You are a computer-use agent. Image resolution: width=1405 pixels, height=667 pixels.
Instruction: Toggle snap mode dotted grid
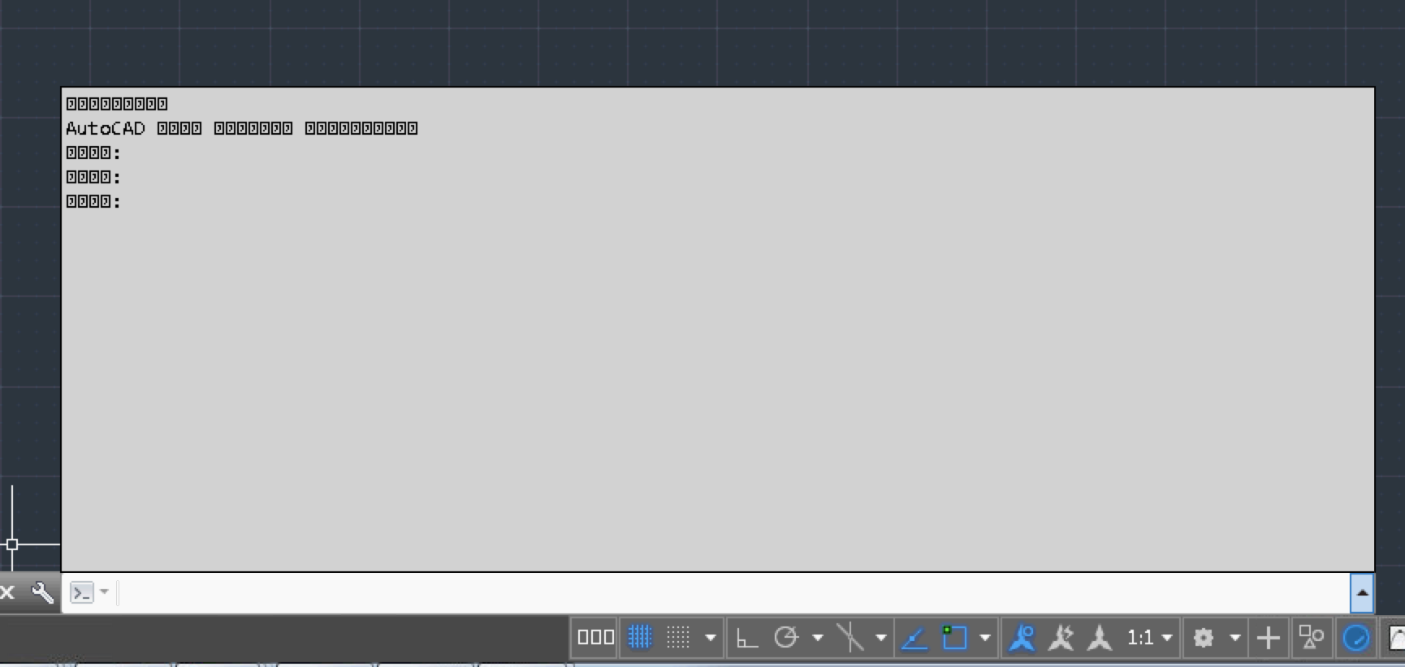[678, 638]
